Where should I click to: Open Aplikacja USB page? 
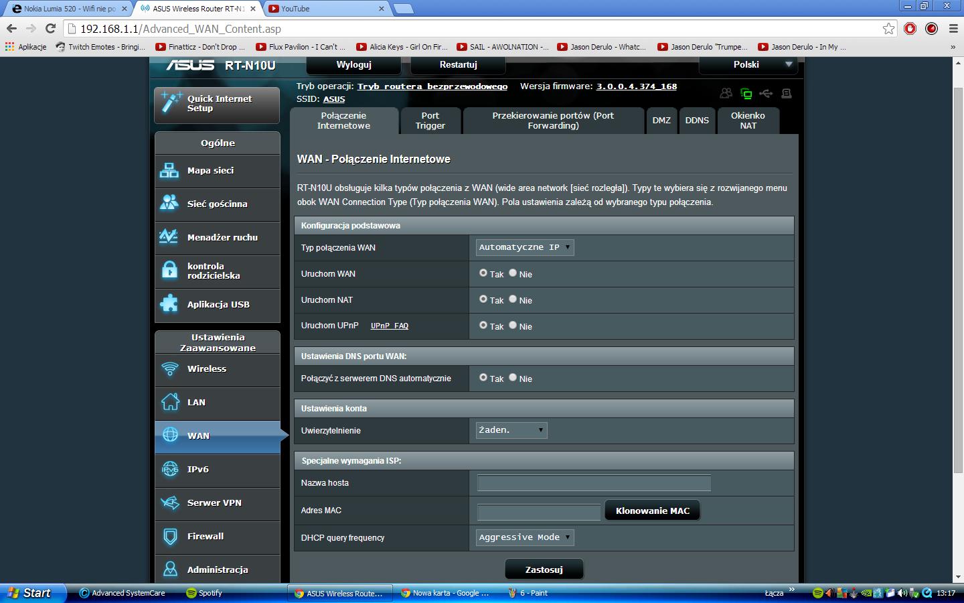tap(217, 305)
